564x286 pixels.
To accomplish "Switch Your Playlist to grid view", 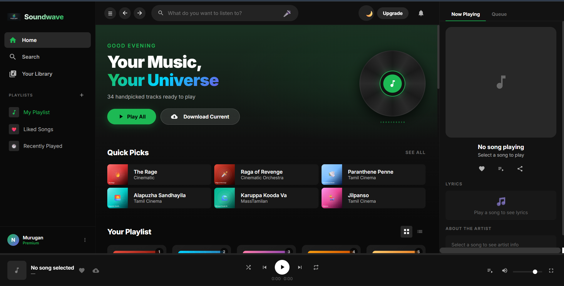I will [406, 232].
